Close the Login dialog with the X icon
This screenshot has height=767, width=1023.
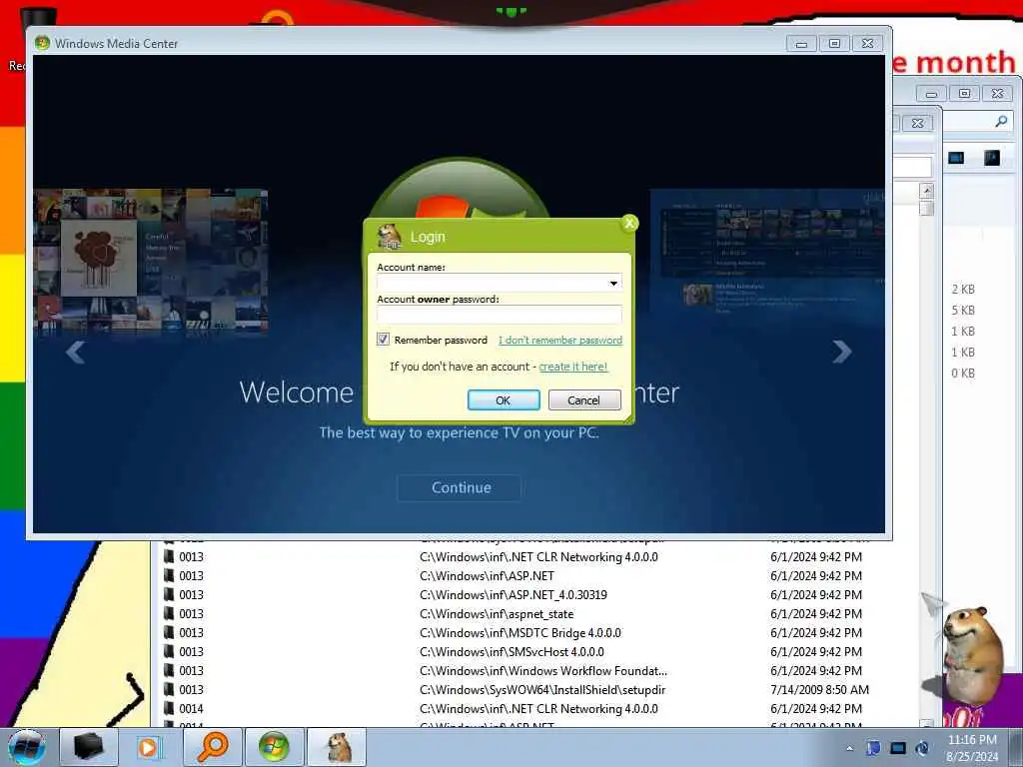[x=629, y=224]
